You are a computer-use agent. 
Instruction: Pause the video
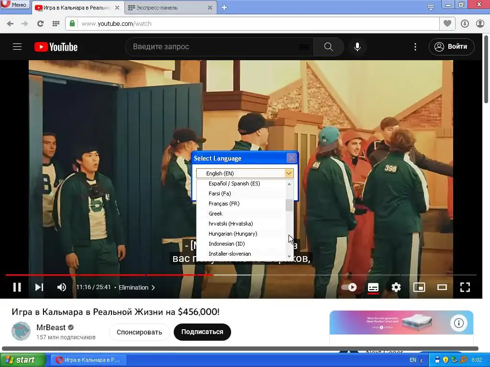pos(17,287)
